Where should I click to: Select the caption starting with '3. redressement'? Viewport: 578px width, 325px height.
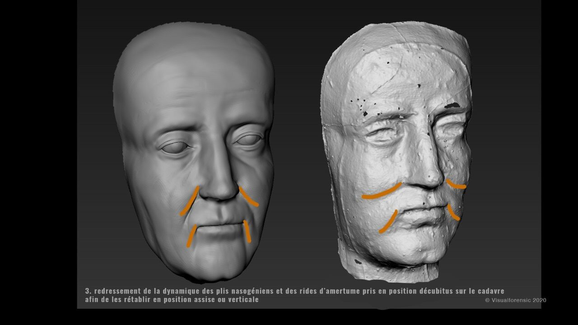[x=294, y=291]
